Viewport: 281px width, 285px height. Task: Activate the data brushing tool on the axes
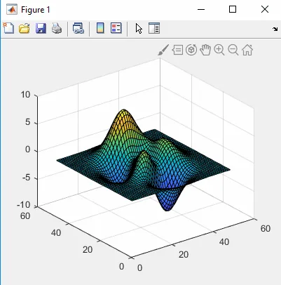(163, 50)
